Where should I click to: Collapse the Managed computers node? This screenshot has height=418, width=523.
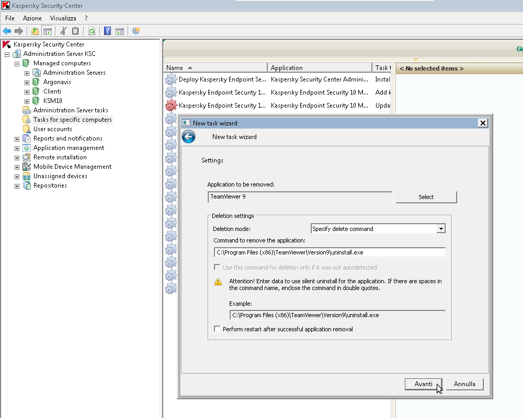(x=17, y=63)
